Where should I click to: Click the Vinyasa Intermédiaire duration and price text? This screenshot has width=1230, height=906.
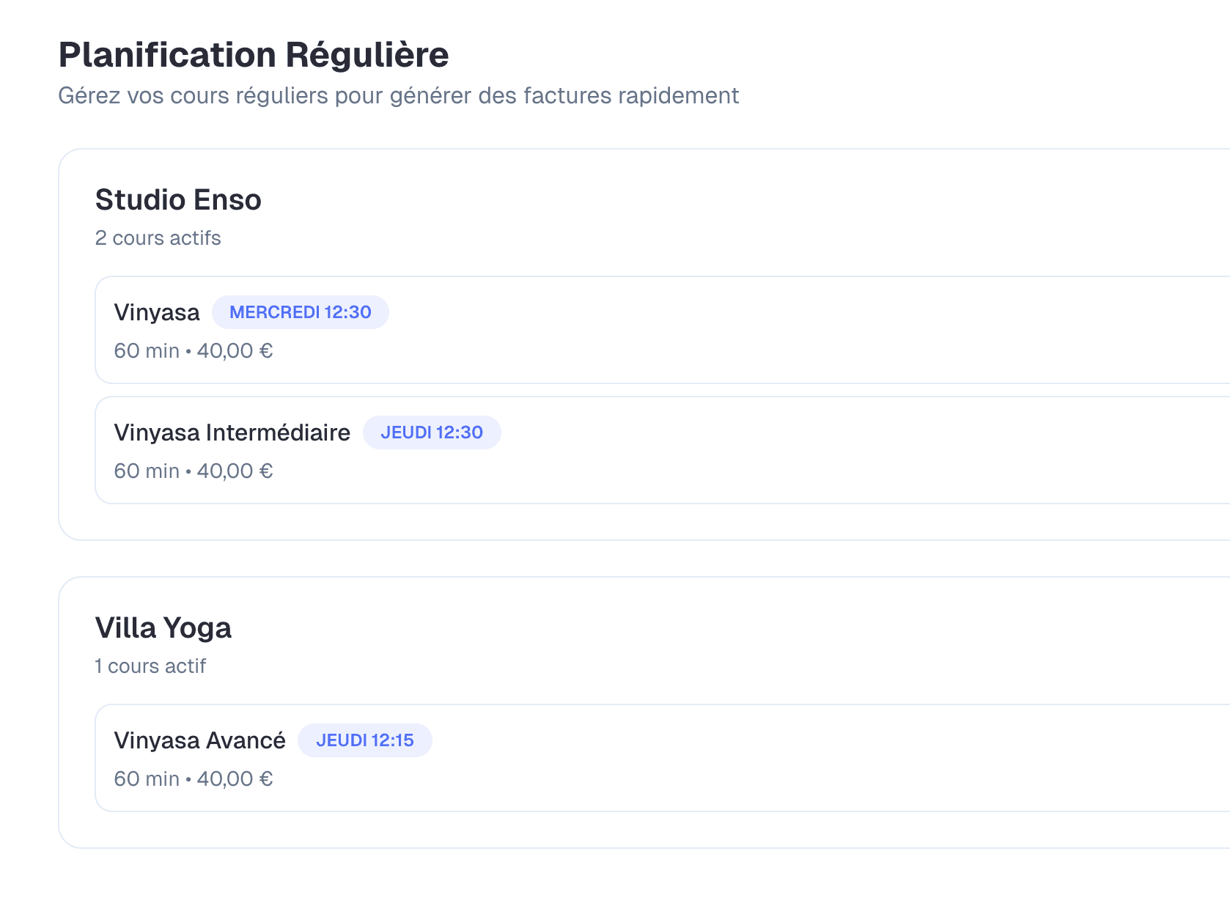[x=193, y=471]
